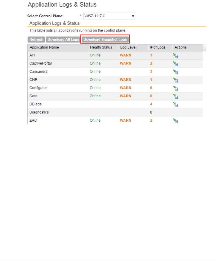Select the DBlade application name
The width and height of the screenshot is (217, 260).
click(x=35, y=104)
